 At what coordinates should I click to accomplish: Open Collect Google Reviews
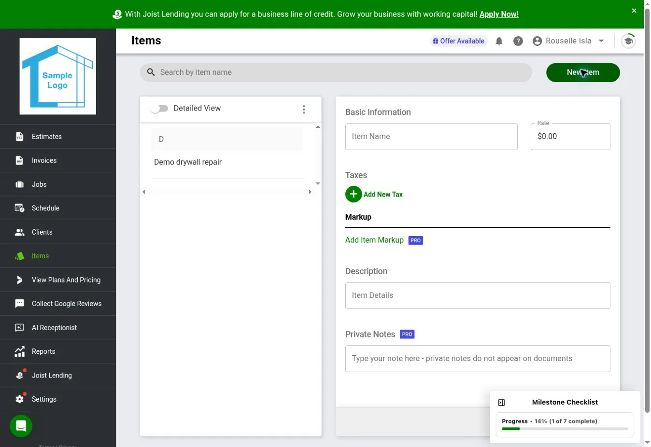coord(58,304)
